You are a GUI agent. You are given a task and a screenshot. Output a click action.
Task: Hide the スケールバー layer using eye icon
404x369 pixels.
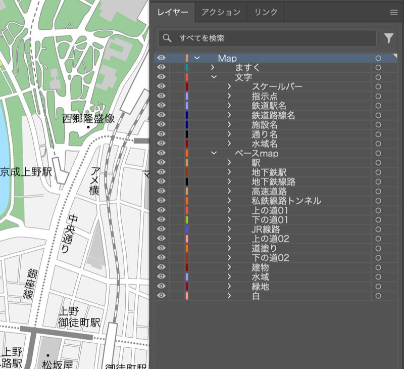click(162, 86)
